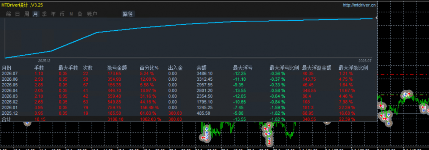Click the 合计 totals row

click(x=189, y=119)
